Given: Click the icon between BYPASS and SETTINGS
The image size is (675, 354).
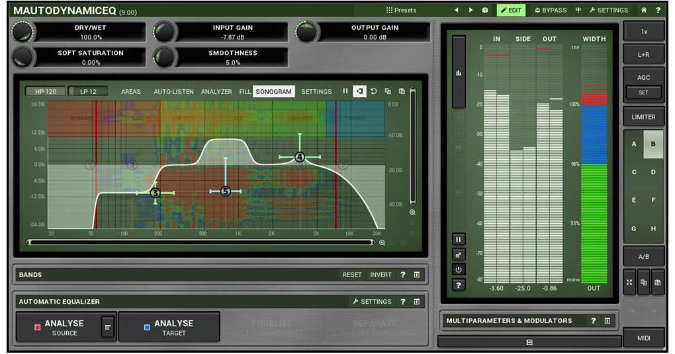Looking at the screenshot, I should [578, 11].
